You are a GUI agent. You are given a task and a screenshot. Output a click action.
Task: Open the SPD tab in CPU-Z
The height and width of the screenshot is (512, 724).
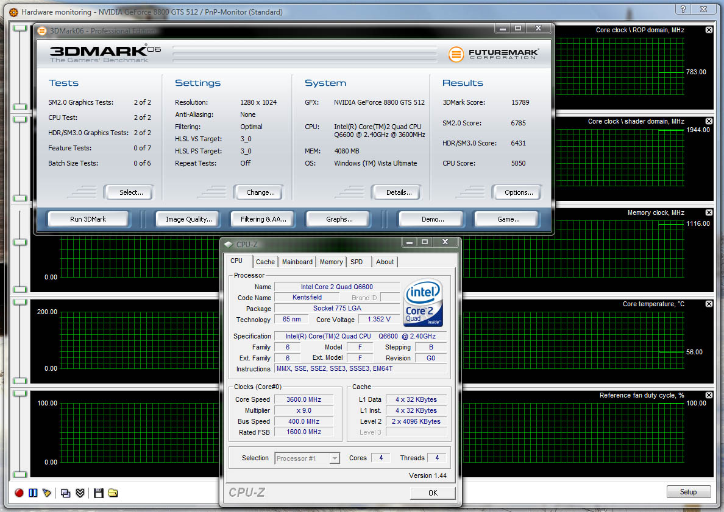pos(357,262)
